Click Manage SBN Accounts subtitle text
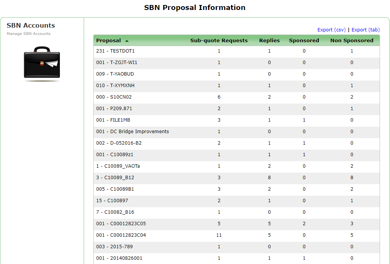The height and width of the screenshot is (264, 390). pos(28,34)
